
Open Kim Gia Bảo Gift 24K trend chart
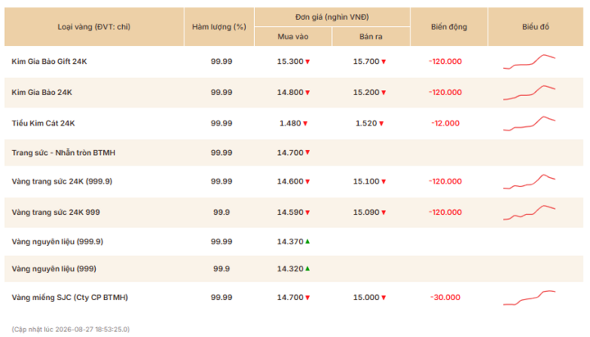click(529, 61)
